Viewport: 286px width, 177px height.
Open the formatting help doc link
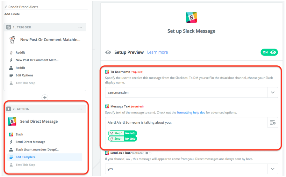click(191, 113)
